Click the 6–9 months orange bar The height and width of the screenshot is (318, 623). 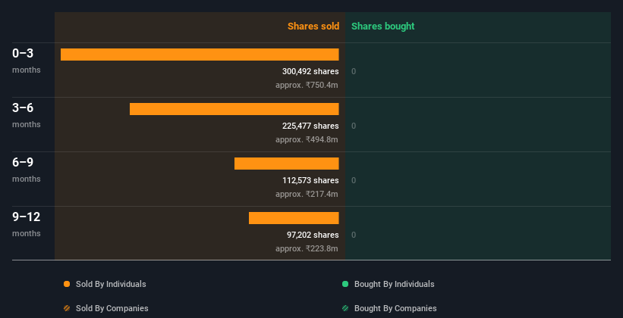pos(287,164)
